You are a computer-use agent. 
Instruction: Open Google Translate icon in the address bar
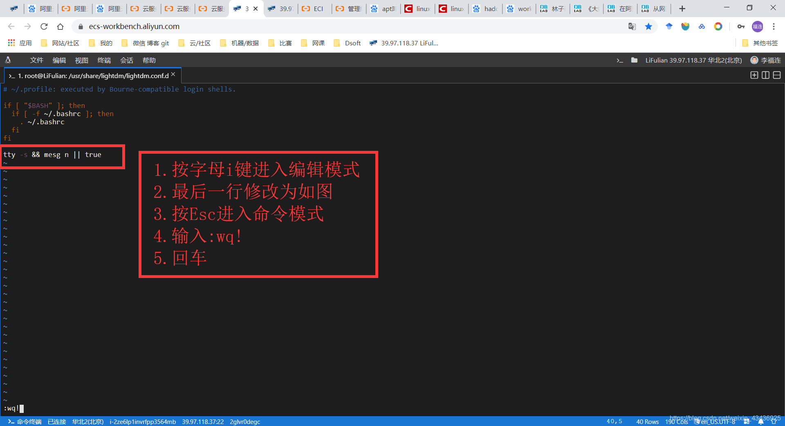(632, 26)
